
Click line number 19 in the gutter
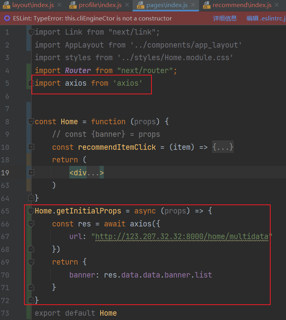coord(5,173)
